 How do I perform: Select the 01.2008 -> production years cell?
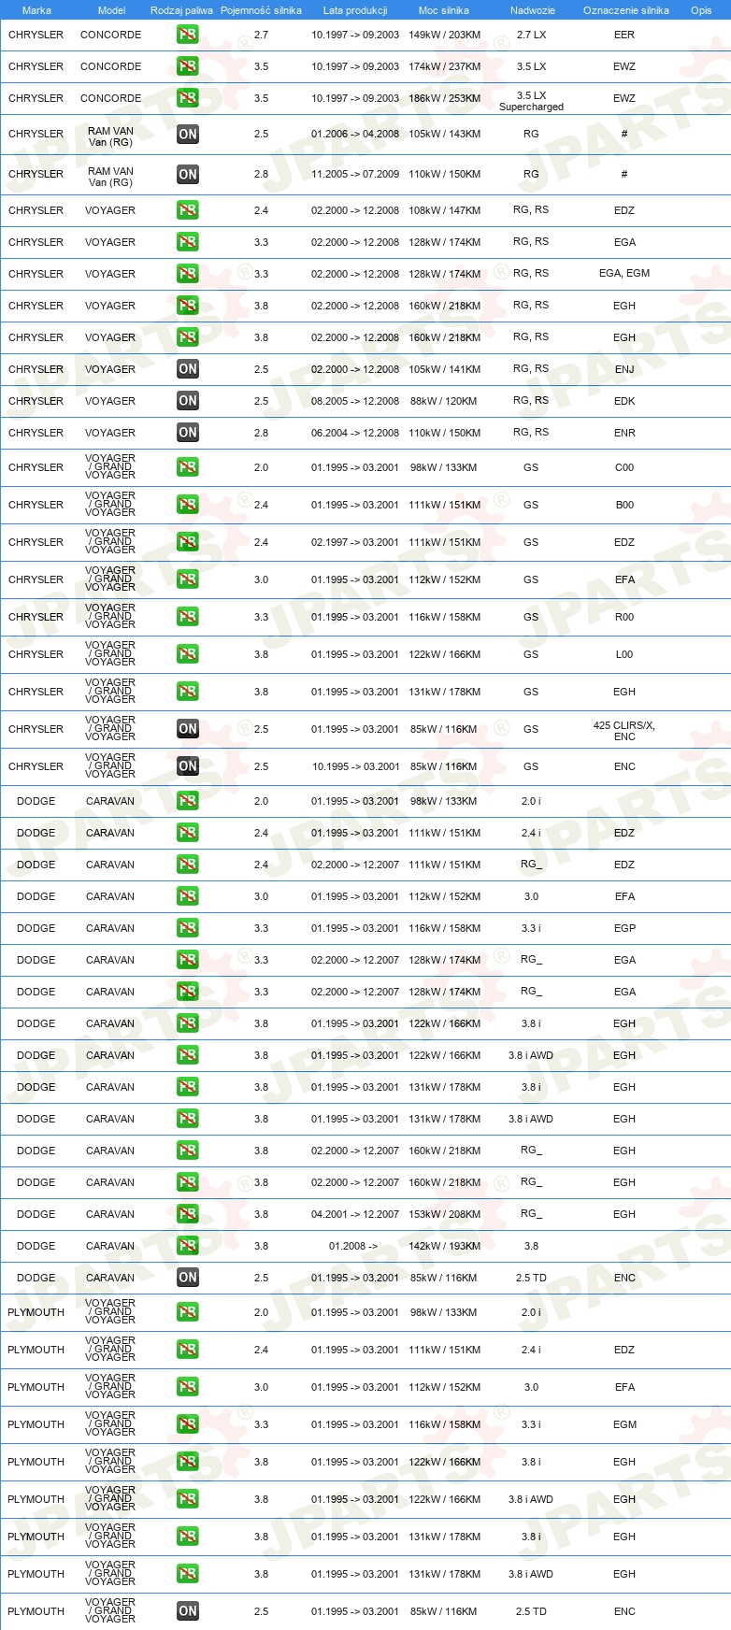(353, 1246)
